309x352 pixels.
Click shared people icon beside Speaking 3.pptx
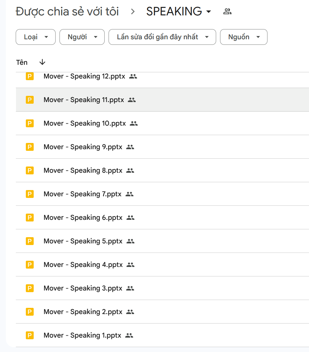(130, 289)
